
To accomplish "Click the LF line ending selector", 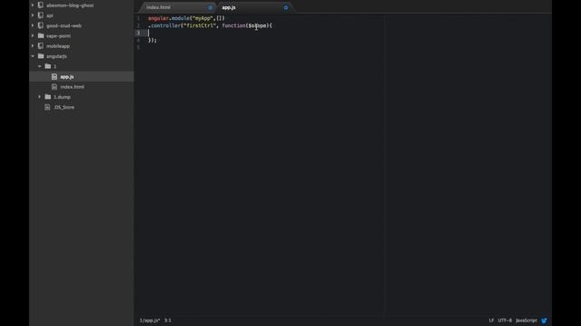I will pyautogui.click(x=491, y=321).
